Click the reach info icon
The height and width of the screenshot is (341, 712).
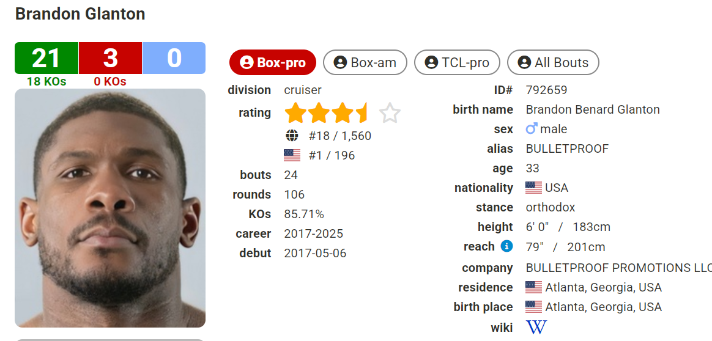tap(506, 246)
